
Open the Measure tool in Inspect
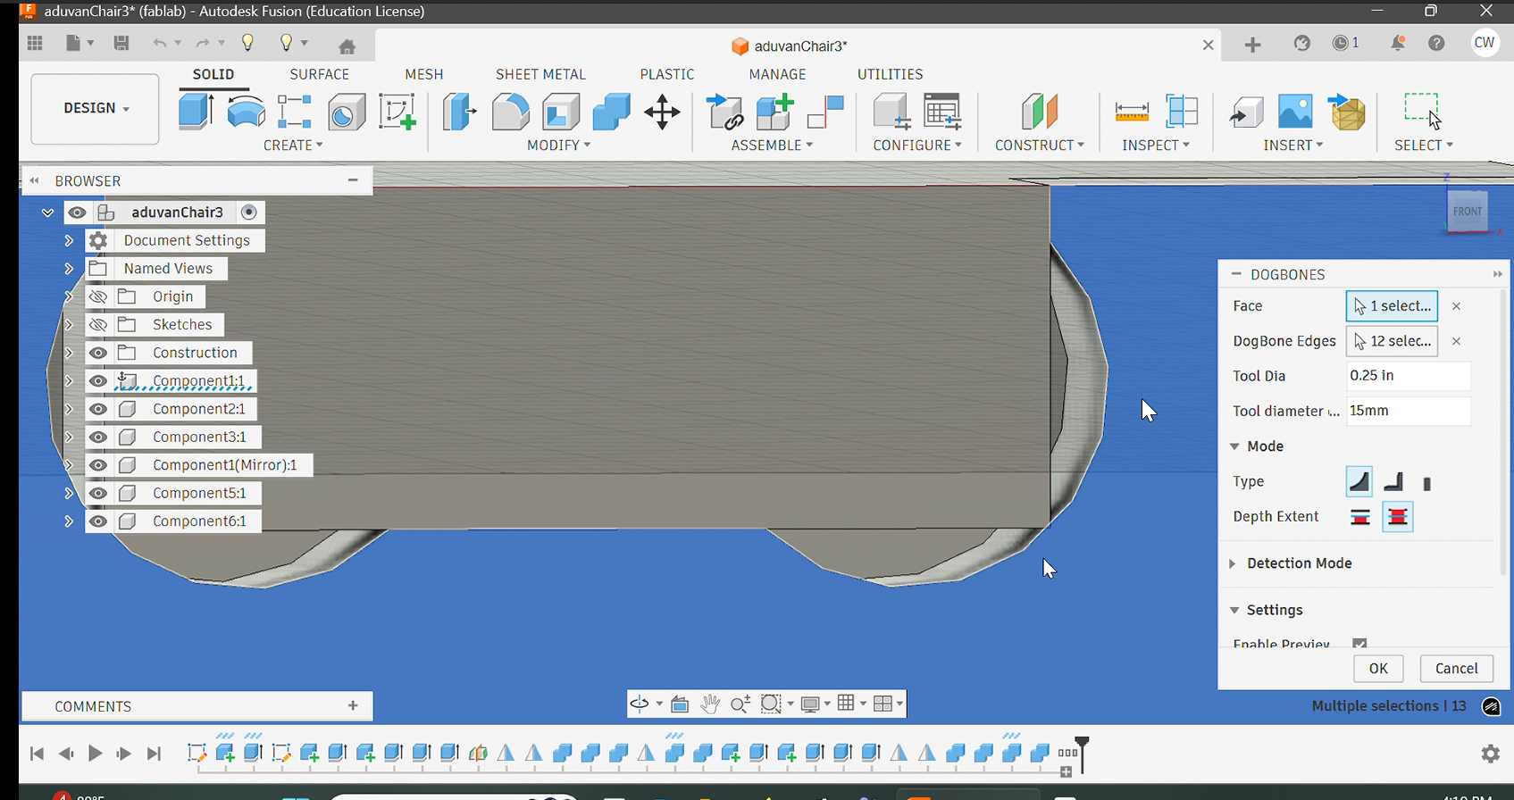1132,112
